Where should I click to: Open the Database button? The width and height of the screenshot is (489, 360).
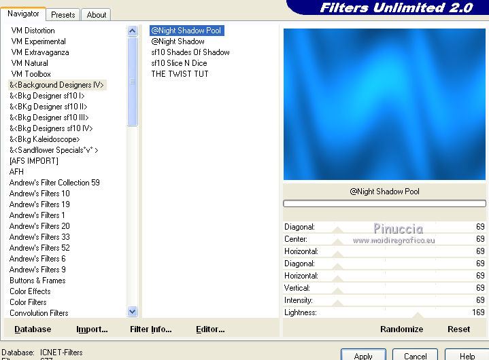pos(33,329)
